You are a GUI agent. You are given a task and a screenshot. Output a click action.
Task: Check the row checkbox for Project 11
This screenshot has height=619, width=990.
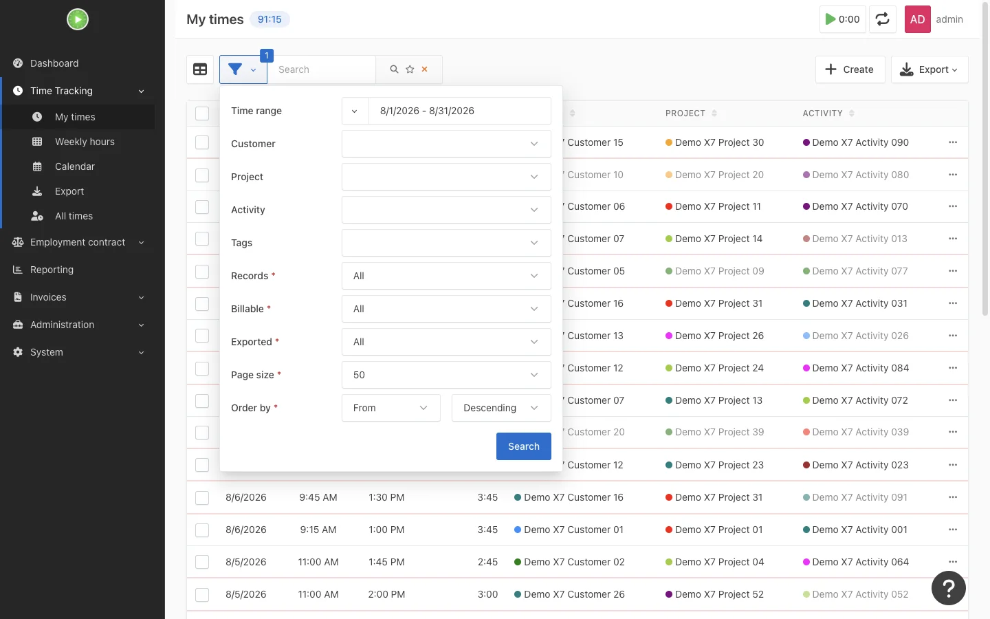(x=202, y=206)
